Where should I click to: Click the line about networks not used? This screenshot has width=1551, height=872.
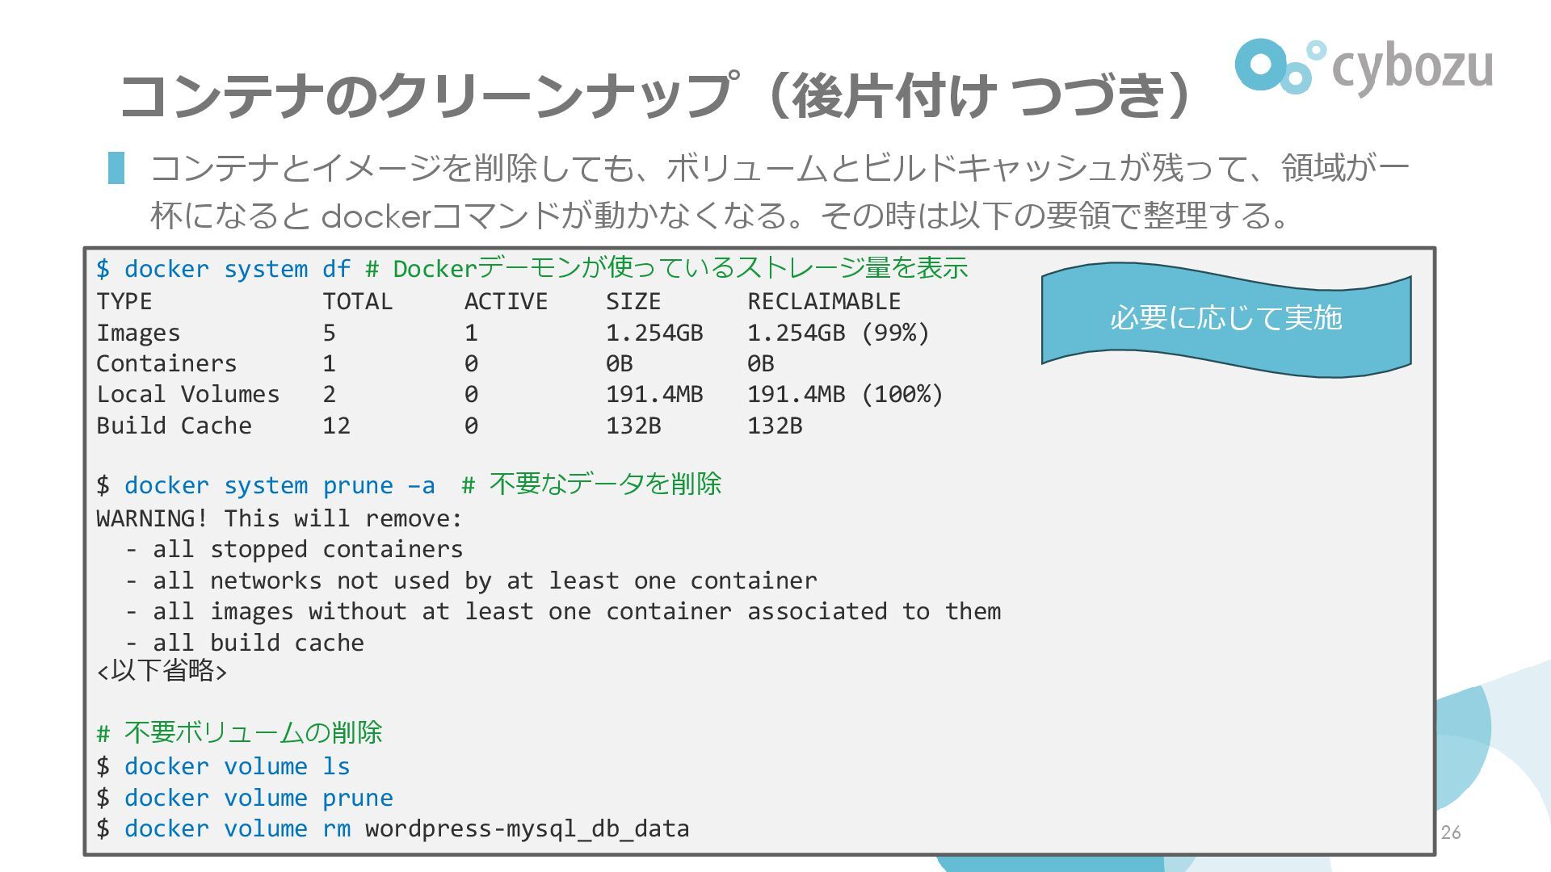[471, 581]
